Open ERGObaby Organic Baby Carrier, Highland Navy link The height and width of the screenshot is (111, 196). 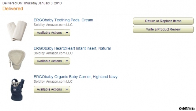pos(76,77)
